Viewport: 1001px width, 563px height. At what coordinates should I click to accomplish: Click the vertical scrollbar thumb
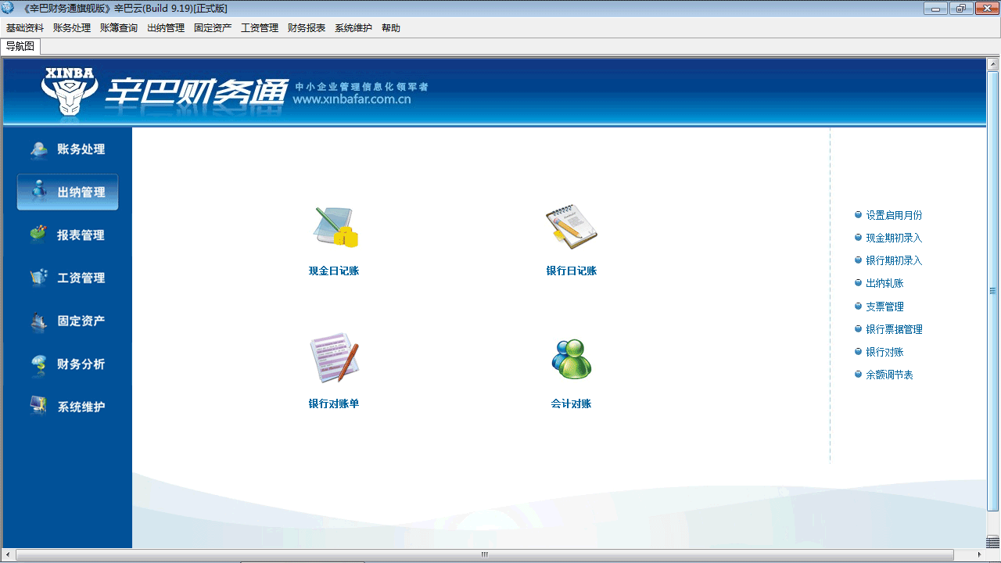tap(993, 291)
